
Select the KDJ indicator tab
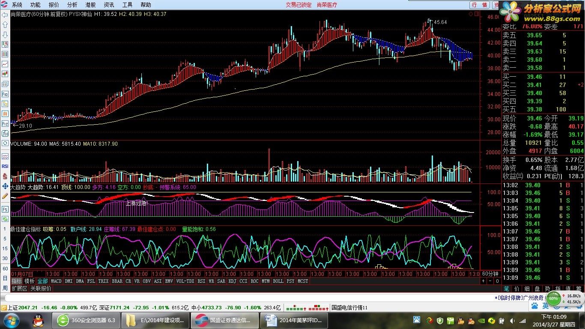click(232, 281)
